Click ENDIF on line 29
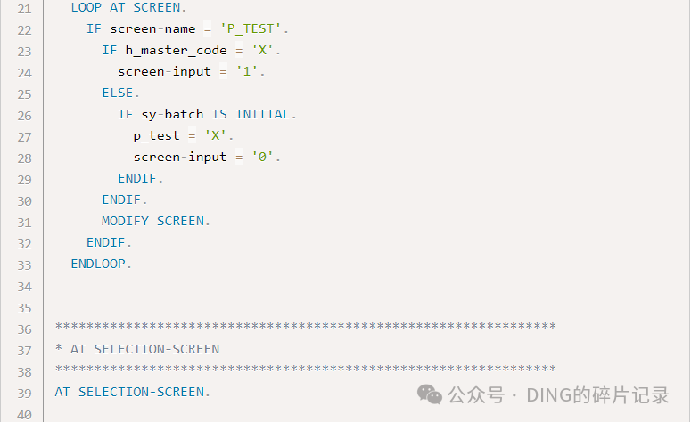691x422 pixels. coord(137,178)
